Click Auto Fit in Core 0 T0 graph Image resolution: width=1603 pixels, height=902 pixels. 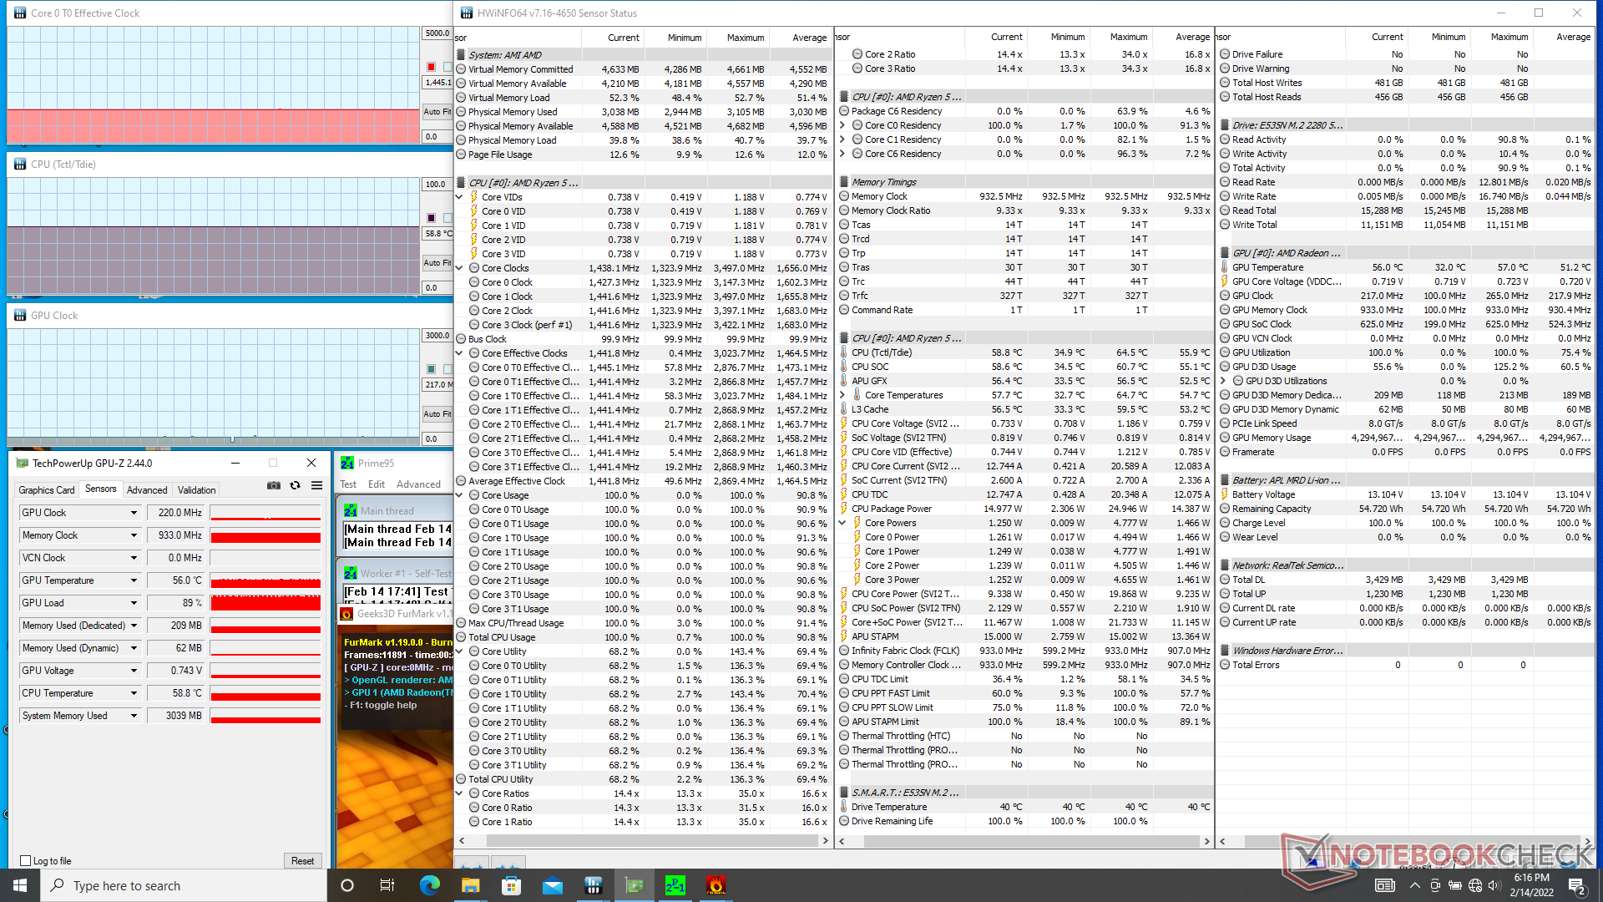(x=437, y=112)
